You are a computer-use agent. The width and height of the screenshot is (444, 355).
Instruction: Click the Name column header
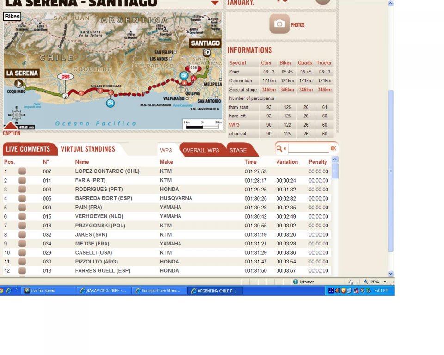point(82,162)
